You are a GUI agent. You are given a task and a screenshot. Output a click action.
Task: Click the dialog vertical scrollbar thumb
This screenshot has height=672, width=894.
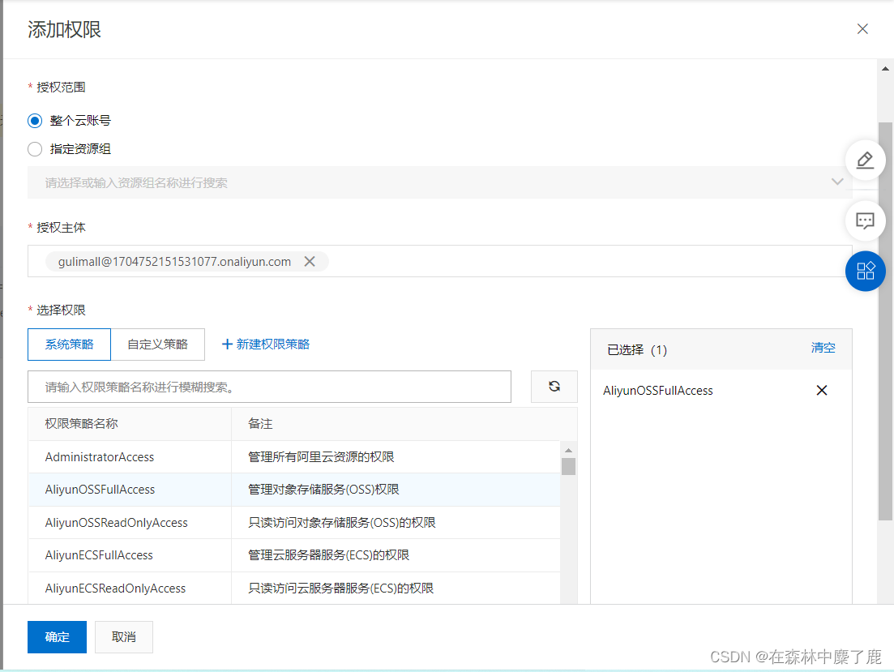[x=885, y=321]
